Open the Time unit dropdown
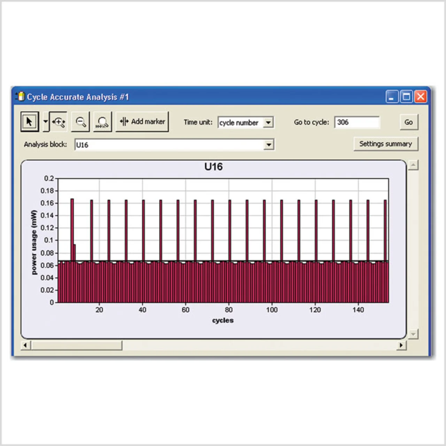 click(268, 123)
